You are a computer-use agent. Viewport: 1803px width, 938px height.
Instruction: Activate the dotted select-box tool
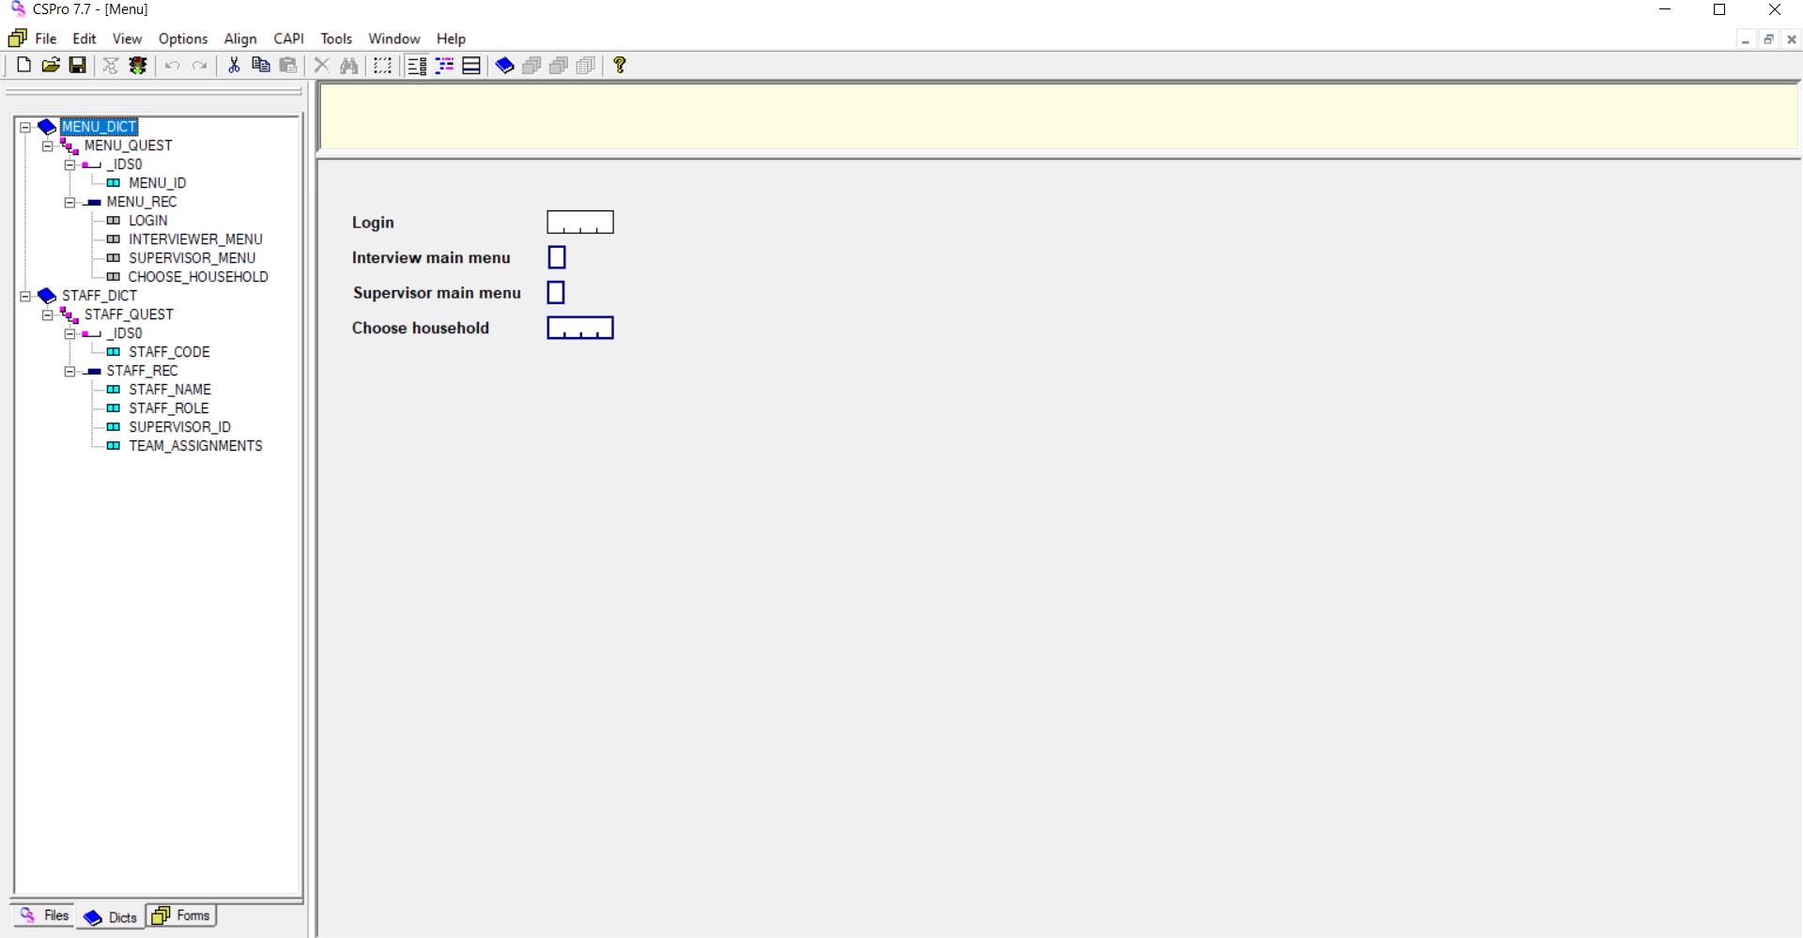(383, 65)
